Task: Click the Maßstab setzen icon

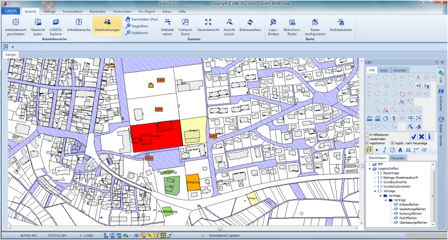Action: (167, 25)
